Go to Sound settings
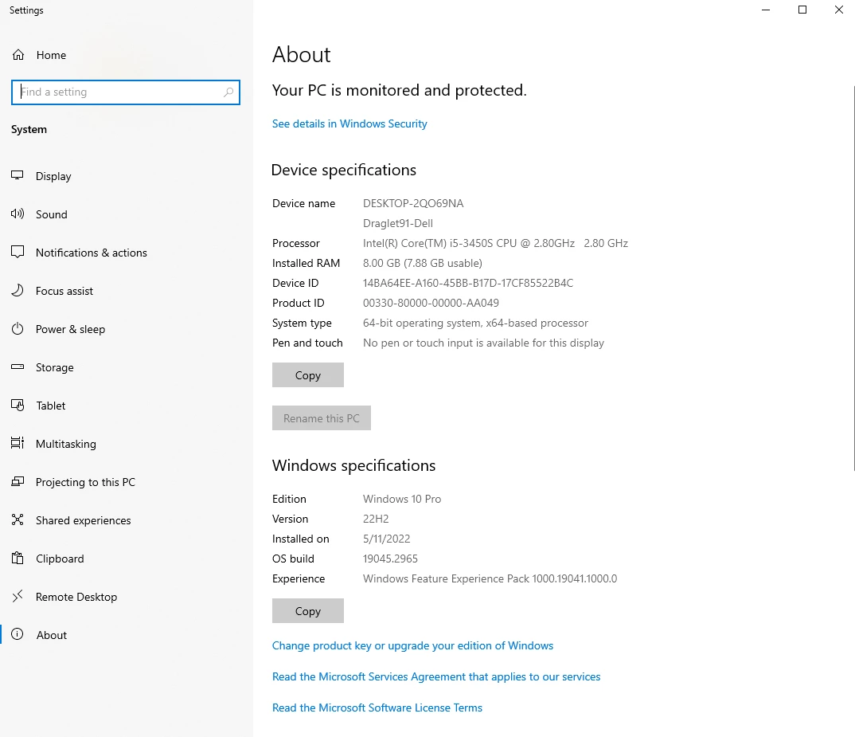 click(x=126, y=214)
